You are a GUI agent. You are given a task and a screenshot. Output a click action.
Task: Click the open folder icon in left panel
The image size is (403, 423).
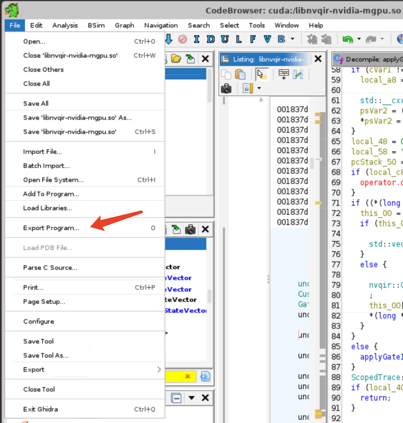coord(176,58)
